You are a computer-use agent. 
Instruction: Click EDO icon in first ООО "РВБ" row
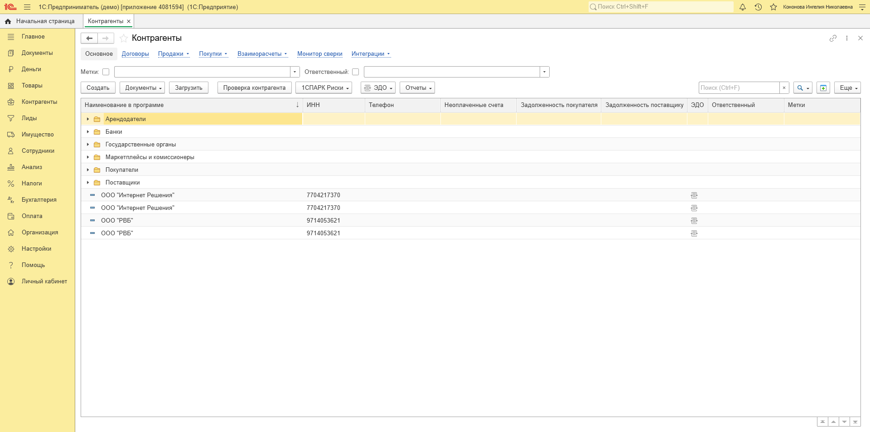pos(694,221)
